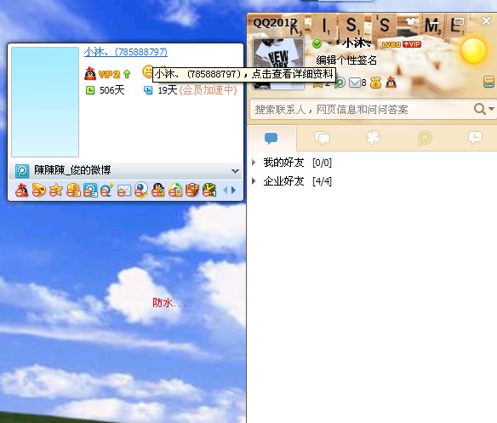Open the sunny weather icon

pyautogui.click(x=473, y=50)
